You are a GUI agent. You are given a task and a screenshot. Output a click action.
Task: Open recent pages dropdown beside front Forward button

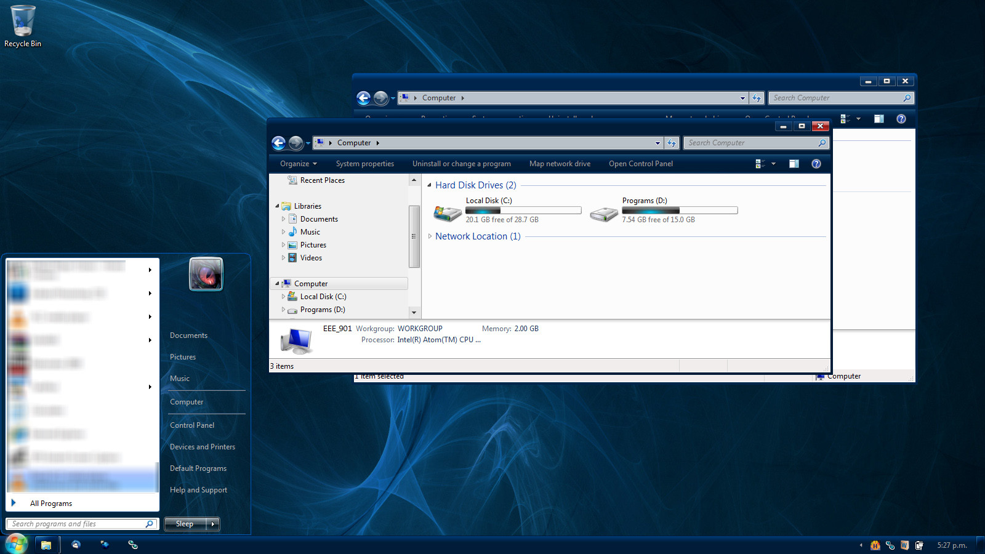pos(308,143)
